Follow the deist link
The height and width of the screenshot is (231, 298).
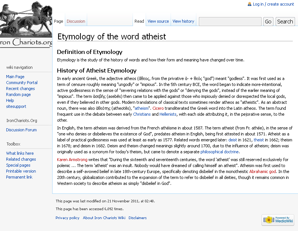click(x=232, y=140)
